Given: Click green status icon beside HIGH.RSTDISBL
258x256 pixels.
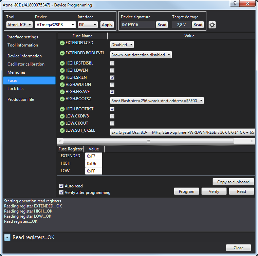Looking at the screenshot, I should click(62, 63).
